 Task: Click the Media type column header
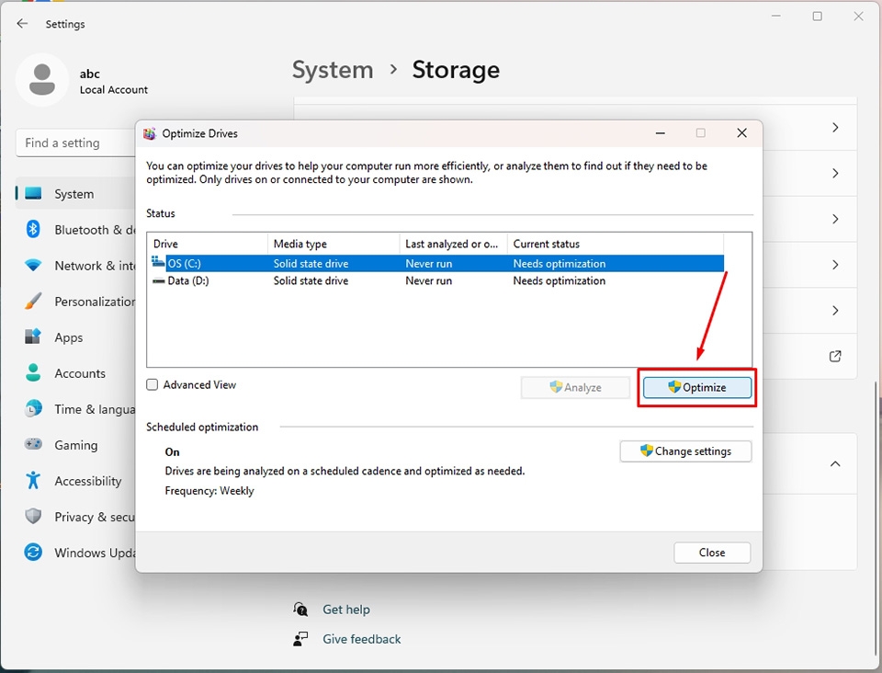pos(334,244)
